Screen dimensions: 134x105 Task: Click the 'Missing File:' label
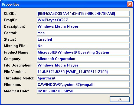click(x=15, y=46)
